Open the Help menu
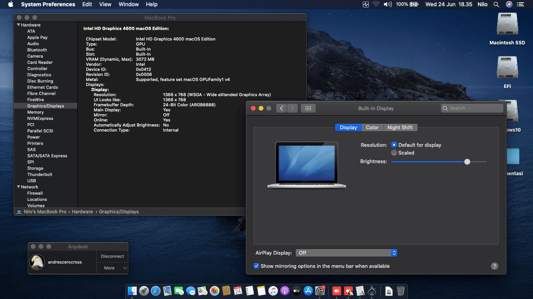The width and height of the screenshot is (533, 299). pyautogui.click(x=152, y=4)
